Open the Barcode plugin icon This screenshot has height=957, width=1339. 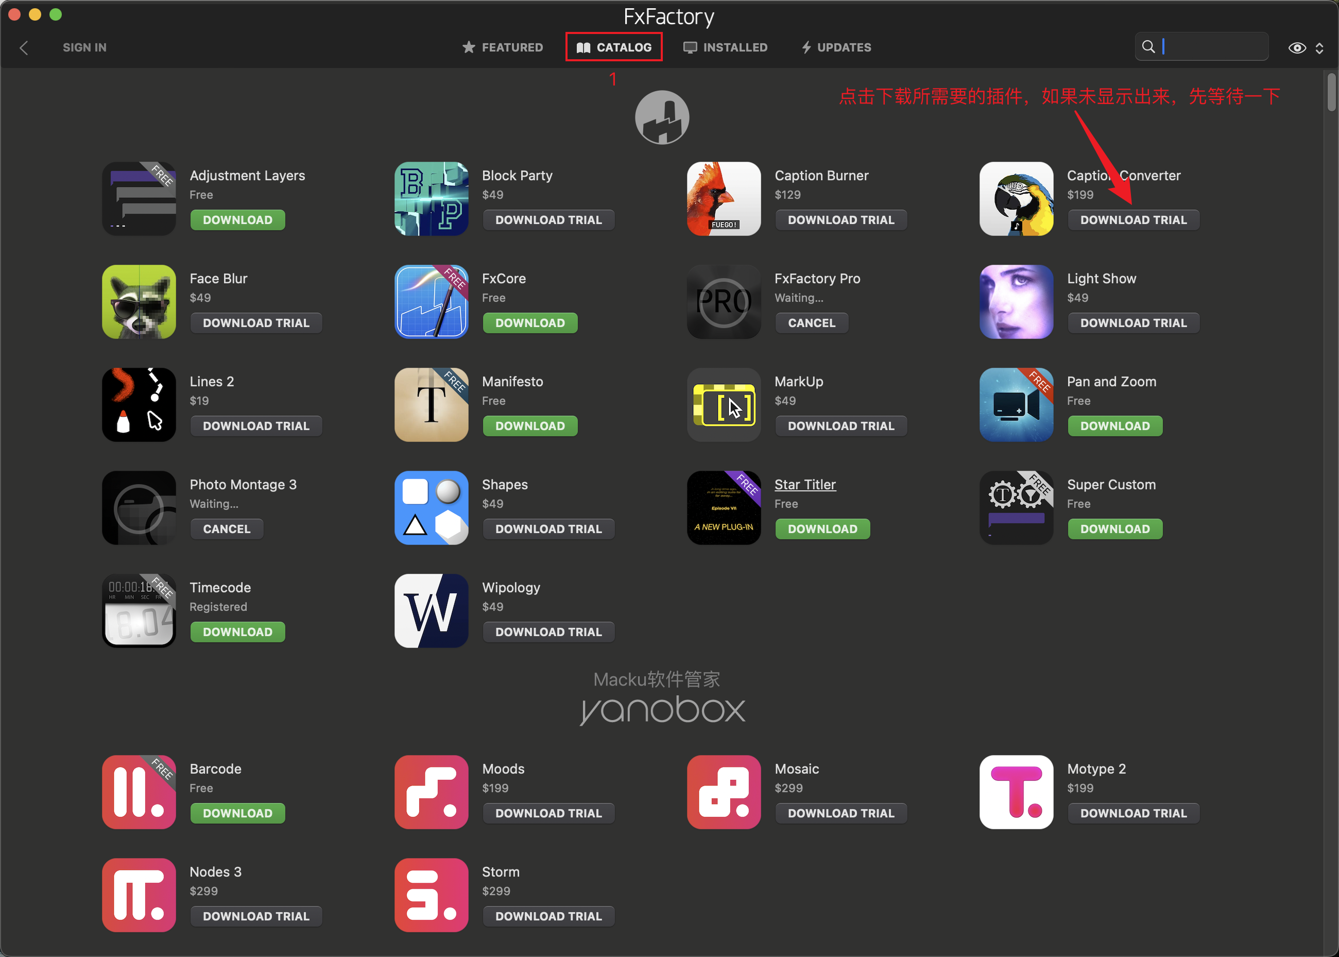click(139, 792)
